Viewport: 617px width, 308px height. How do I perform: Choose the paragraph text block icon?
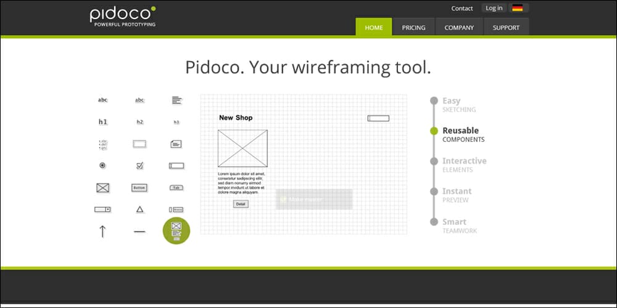click(177, 100)
